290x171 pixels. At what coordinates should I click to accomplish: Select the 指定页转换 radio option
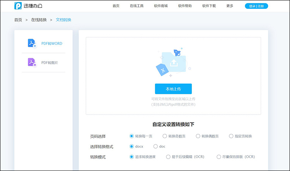(241, 136)
